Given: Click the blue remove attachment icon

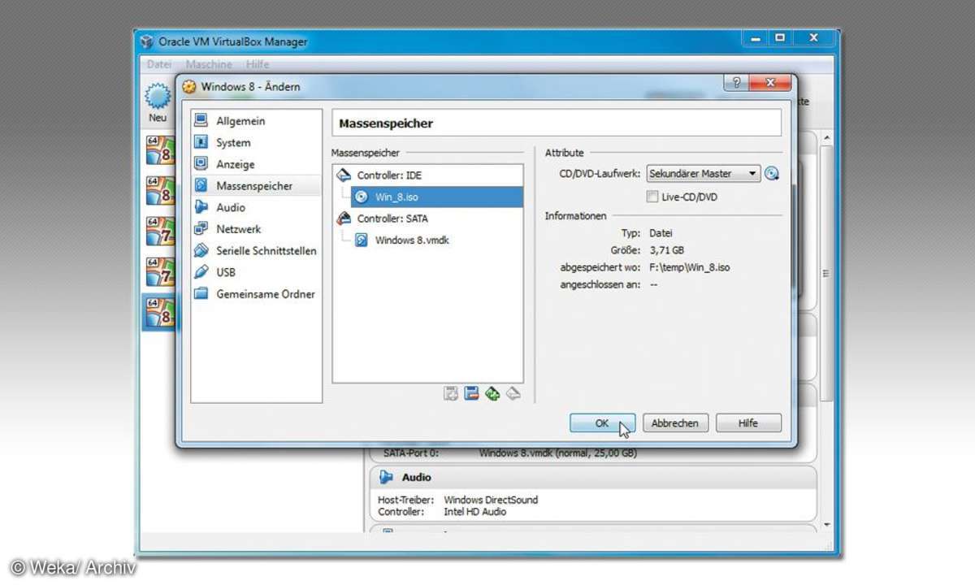Looking at the screenshot, I should [471, 394].
